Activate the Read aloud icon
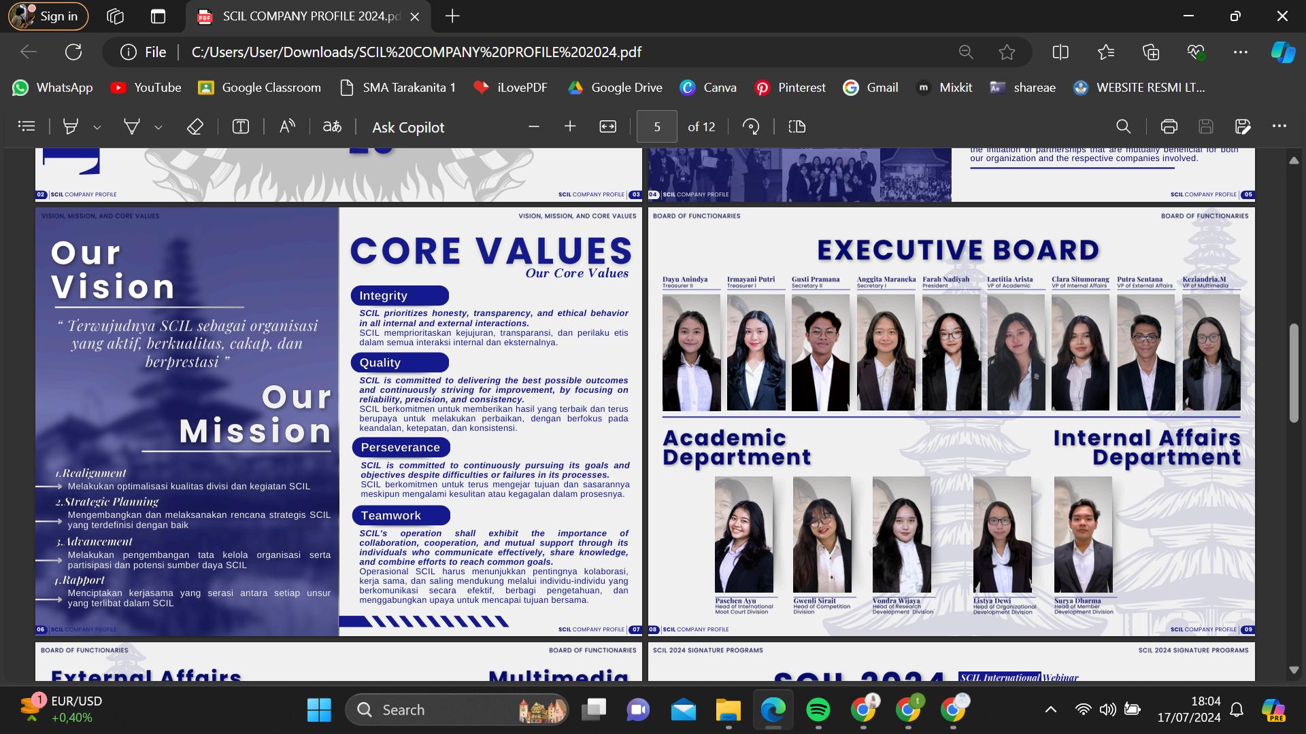Screen dimensions: 1306x734 [x=287, y=126]
